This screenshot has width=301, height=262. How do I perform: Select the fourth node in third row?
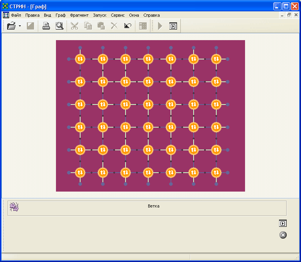point(148,104)
